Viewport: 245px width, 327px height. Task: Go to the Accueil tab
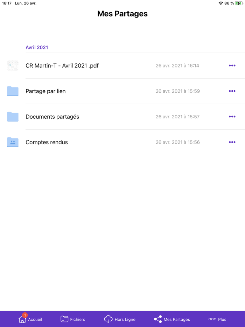(30, 319)
